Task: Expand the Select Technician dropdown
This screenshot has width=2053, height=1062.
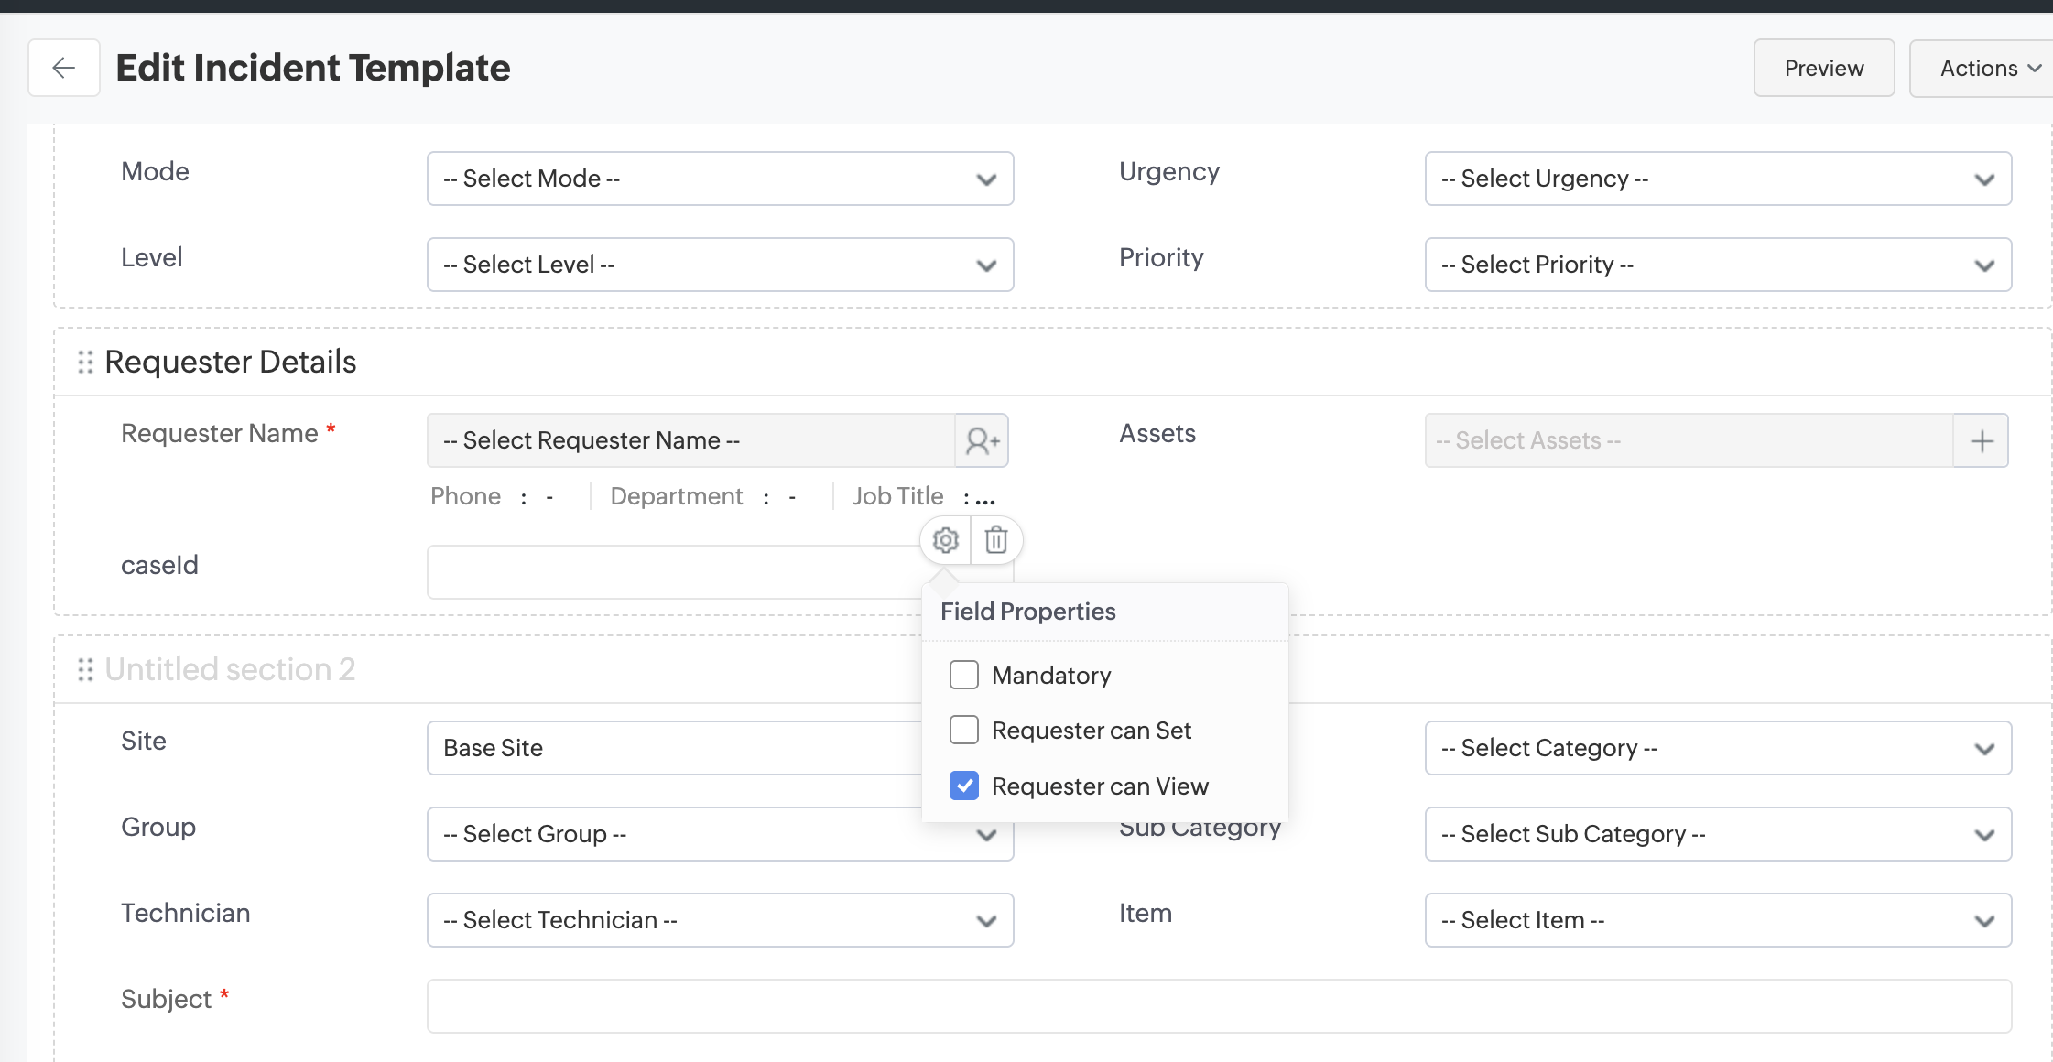Action: 720,920
